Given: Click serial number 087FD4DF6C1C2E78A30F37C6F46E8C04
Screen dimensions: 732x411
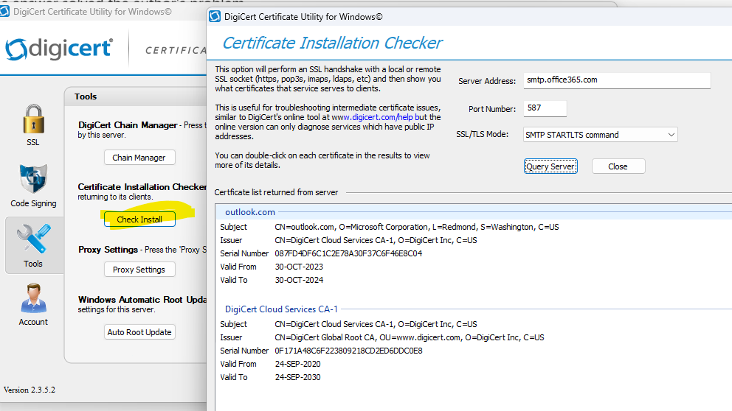Looking at the screenshot, I should coord(348,253).
